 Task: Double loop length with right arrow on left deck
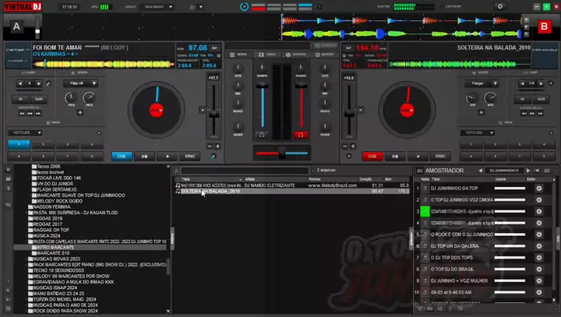39,83
